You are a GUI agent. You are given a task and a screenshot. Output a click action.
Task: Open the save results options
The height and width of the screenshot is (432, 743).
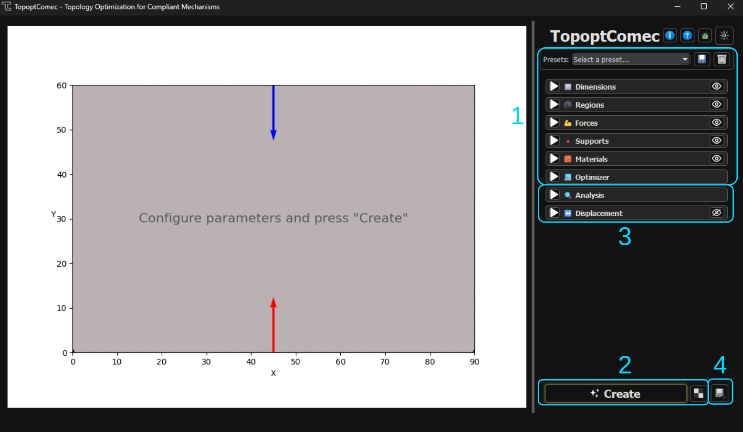[x=721, y=392]
